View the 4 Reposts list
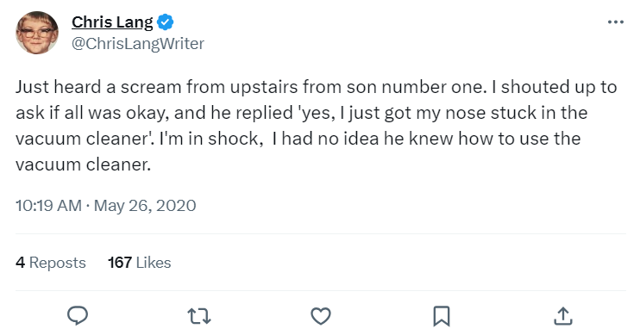 (51, 263)
